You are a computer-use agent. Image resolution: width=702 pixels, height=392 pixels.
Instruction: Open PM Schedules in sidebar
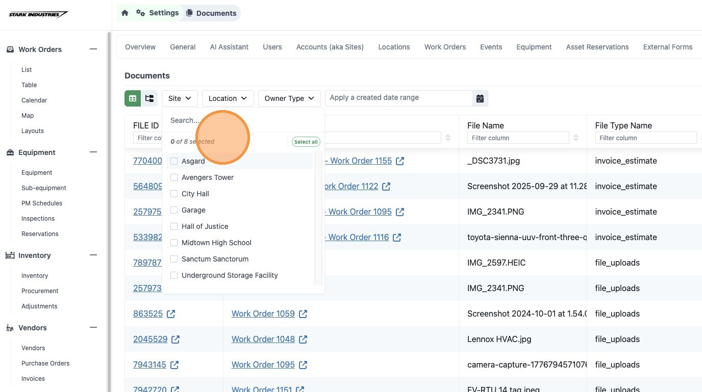point(42,203)
